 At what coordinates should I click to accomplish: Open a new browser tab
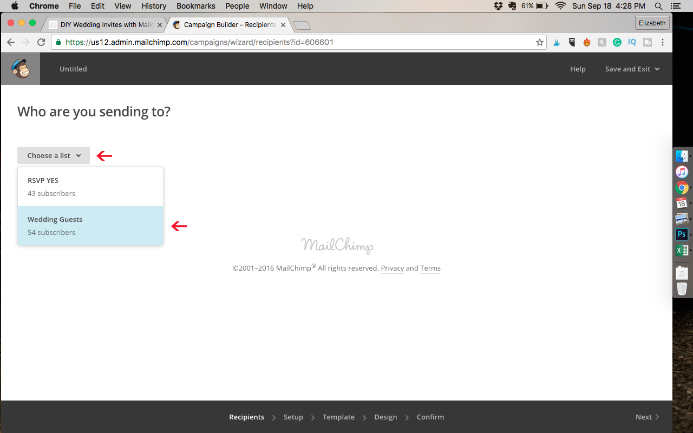pyautogui.click(x=302, y=25)
